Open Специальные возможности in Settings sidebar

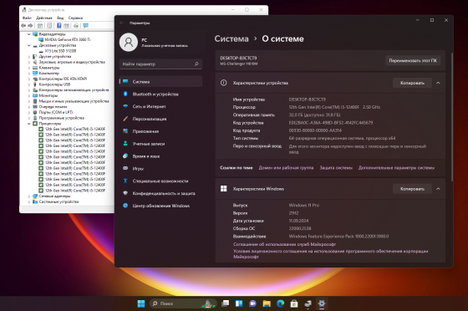[x=160, y=181]
